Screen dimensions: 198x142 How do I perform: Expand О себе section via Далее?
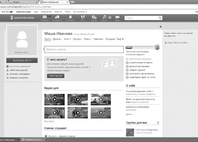[130, 114]
